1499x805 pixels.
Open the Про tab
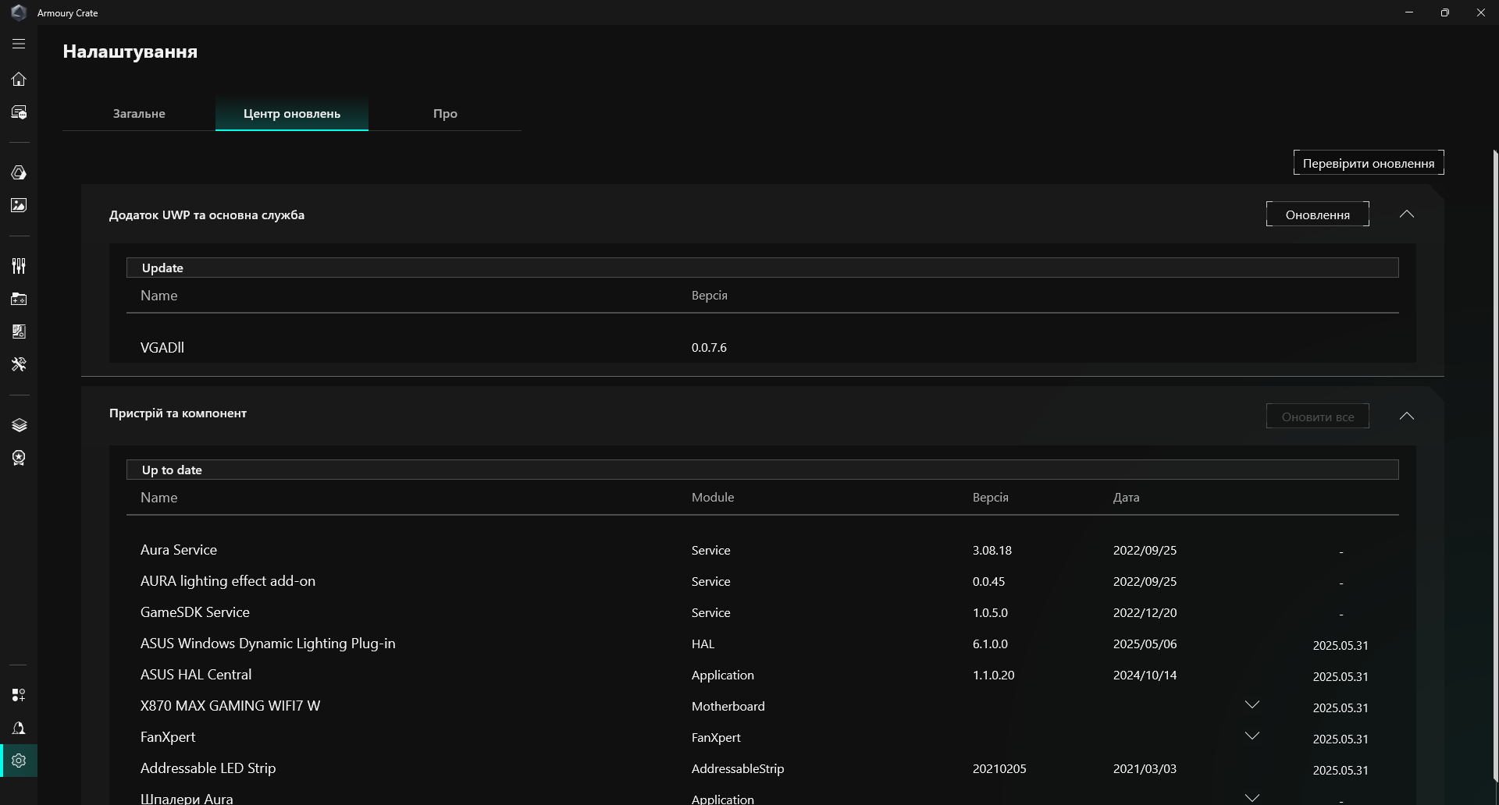pyautogui.click(x=445, y=114)
